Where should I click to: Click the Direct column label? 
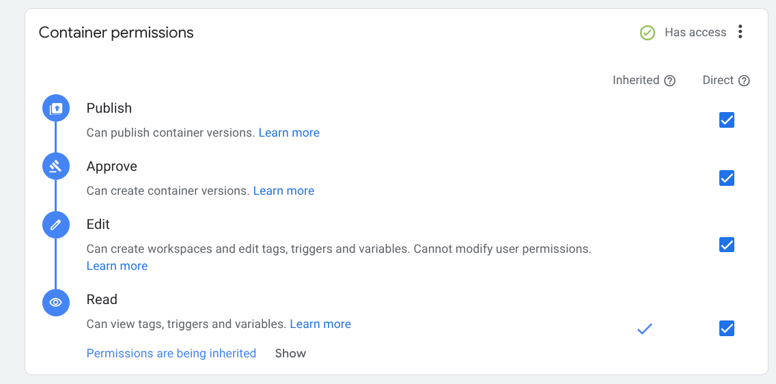pyautogui.click(x=718, y=80)
